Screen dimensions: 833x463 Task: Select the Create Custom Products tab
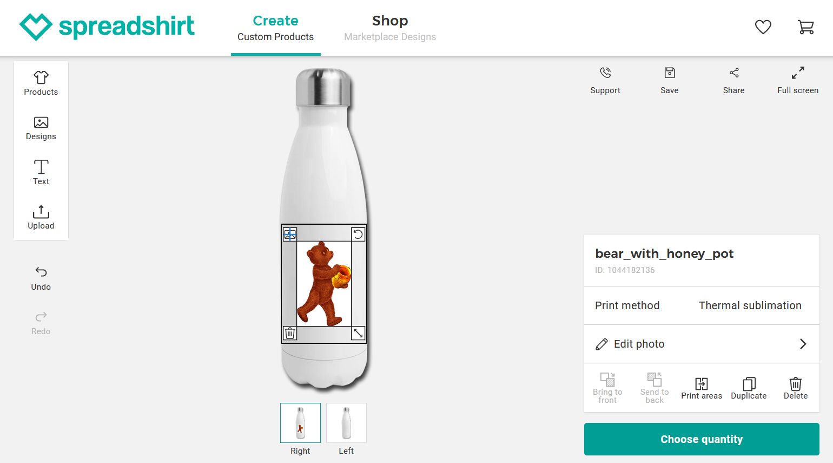276,28
